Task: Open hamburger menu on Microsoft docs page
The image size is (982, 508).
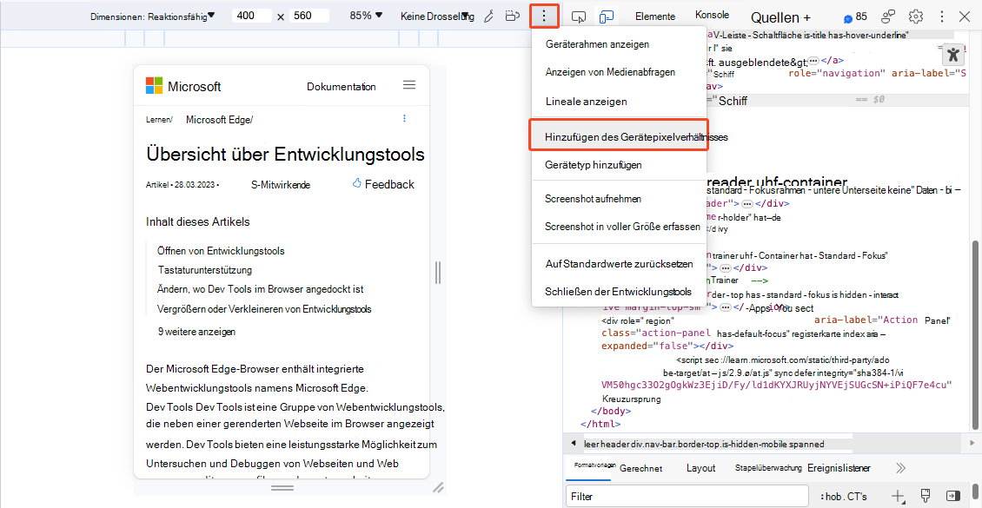Action: 408,85
